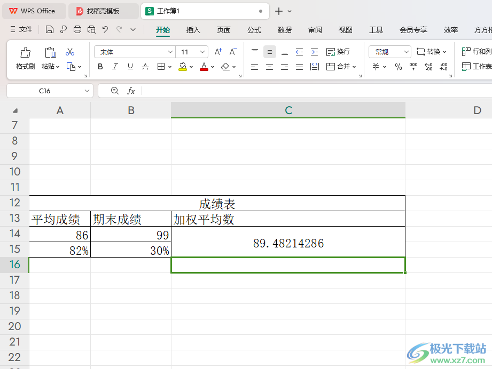Align text to bottom
This screenshot has width=492, height=369.
(285, 52)
